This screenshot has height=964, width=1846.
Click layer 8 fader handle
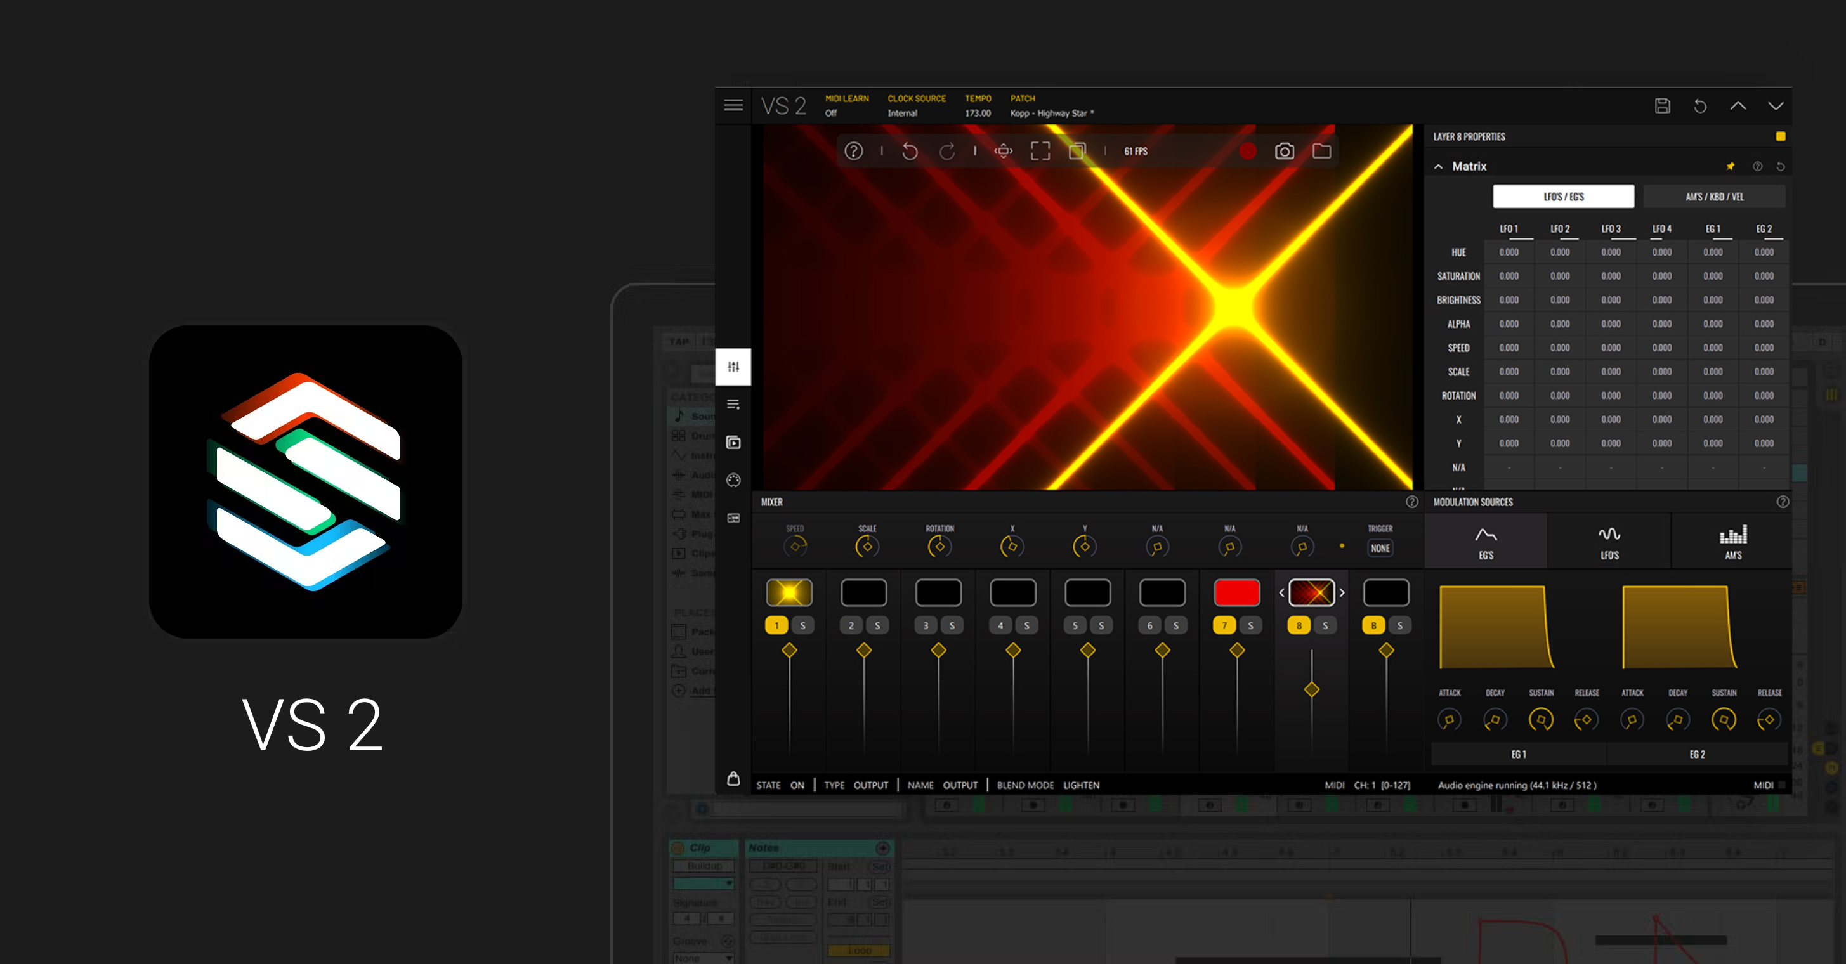pyautogui.click(x=1311, y=689)
